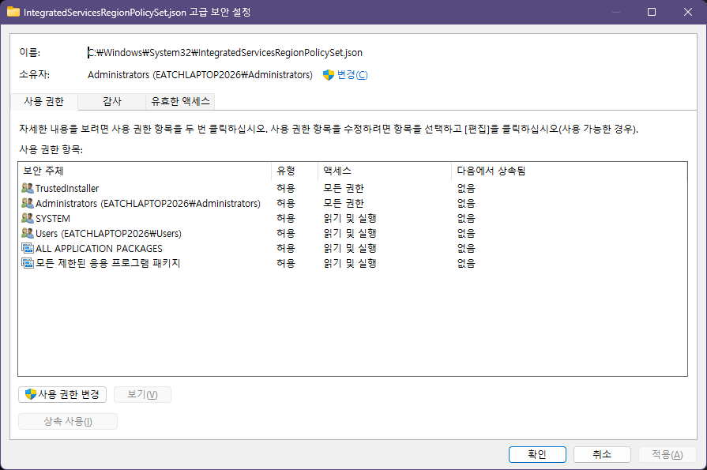Click the shield icon next to 변경(C)
The width and height of the screenshot is (707, 470).
329,75
